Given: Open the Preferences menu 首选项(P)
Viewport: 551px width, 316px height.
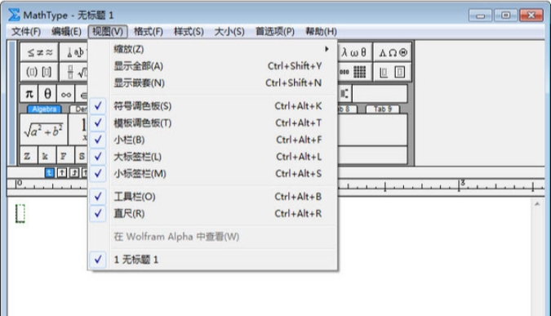Looking at the screenshot, I should pyautogui.click(x=275, y=32).
